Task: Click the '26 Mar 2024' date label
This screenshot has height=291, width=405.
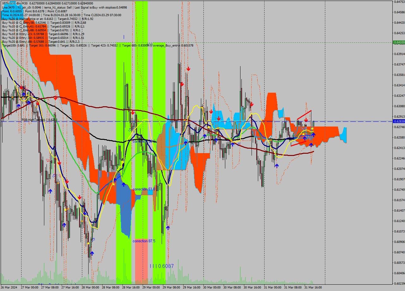Action: click(x=9, y=288)
